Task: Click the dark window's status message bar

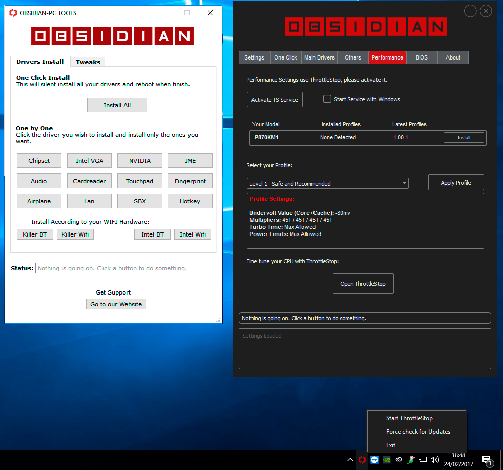Action: [365, 318]
